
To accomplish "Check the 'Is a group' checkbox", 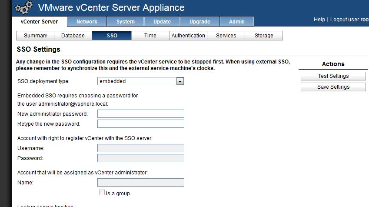I will [102, 193].
